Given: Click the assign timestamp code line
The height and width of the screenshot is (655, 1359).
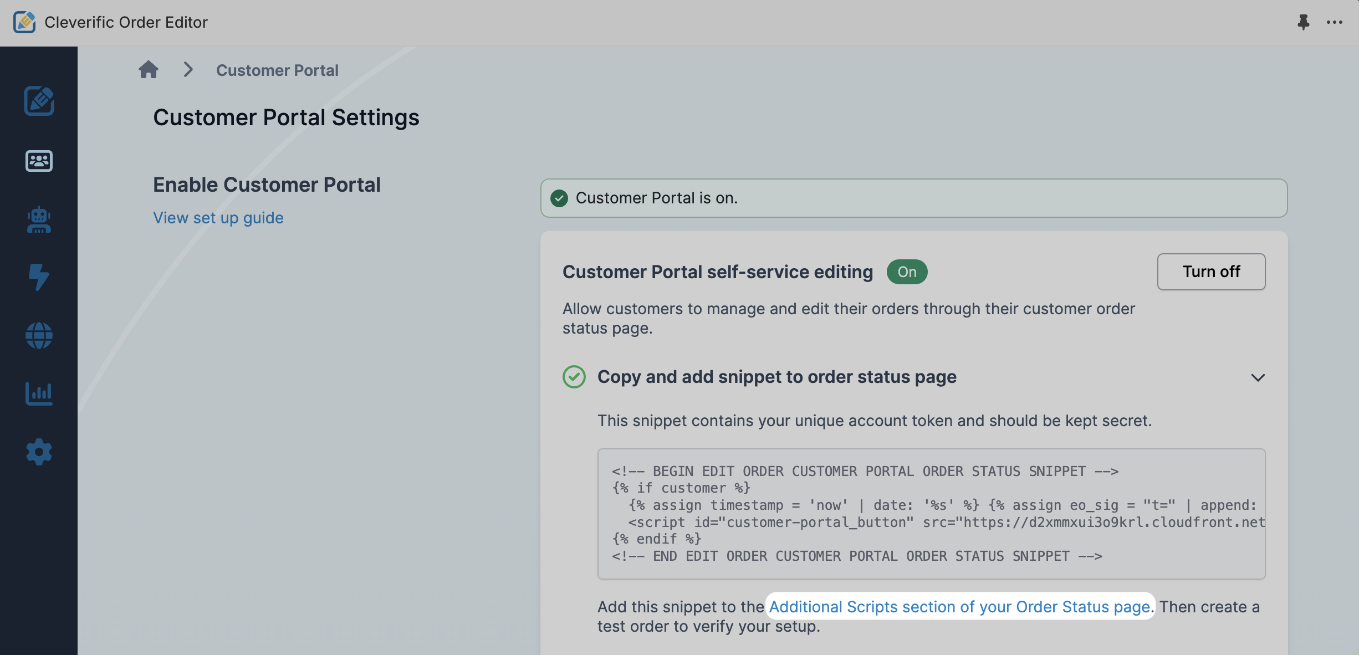Looking at the screenshot, I should (x=942, y=505).
